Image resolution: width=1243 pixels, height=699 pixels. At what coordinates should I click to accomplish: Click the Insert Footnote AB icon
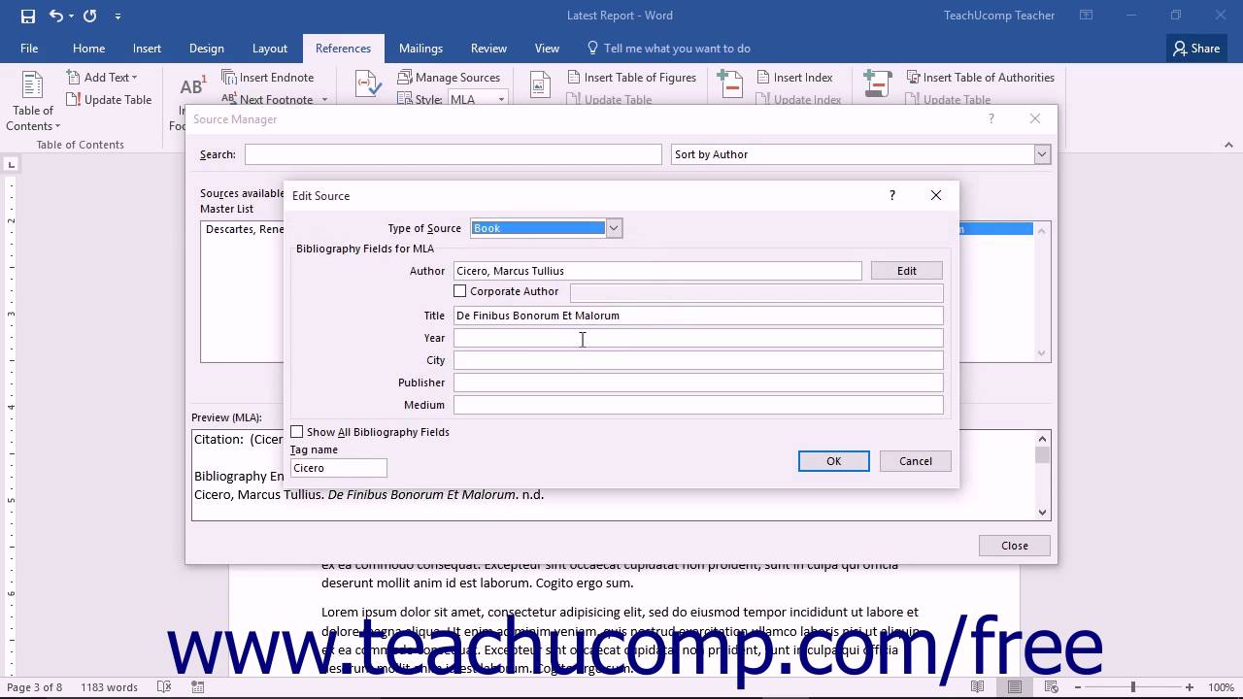[191, 87]
